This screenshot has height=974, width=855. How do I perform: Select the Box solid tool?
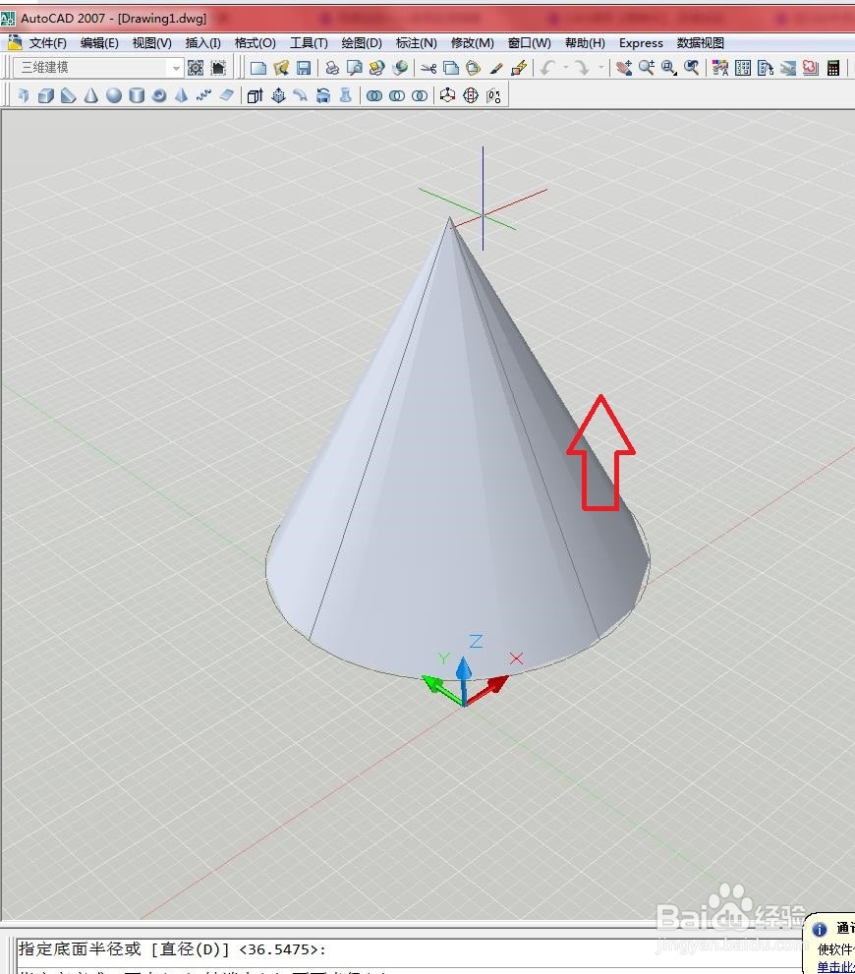[x=46, y=95]
